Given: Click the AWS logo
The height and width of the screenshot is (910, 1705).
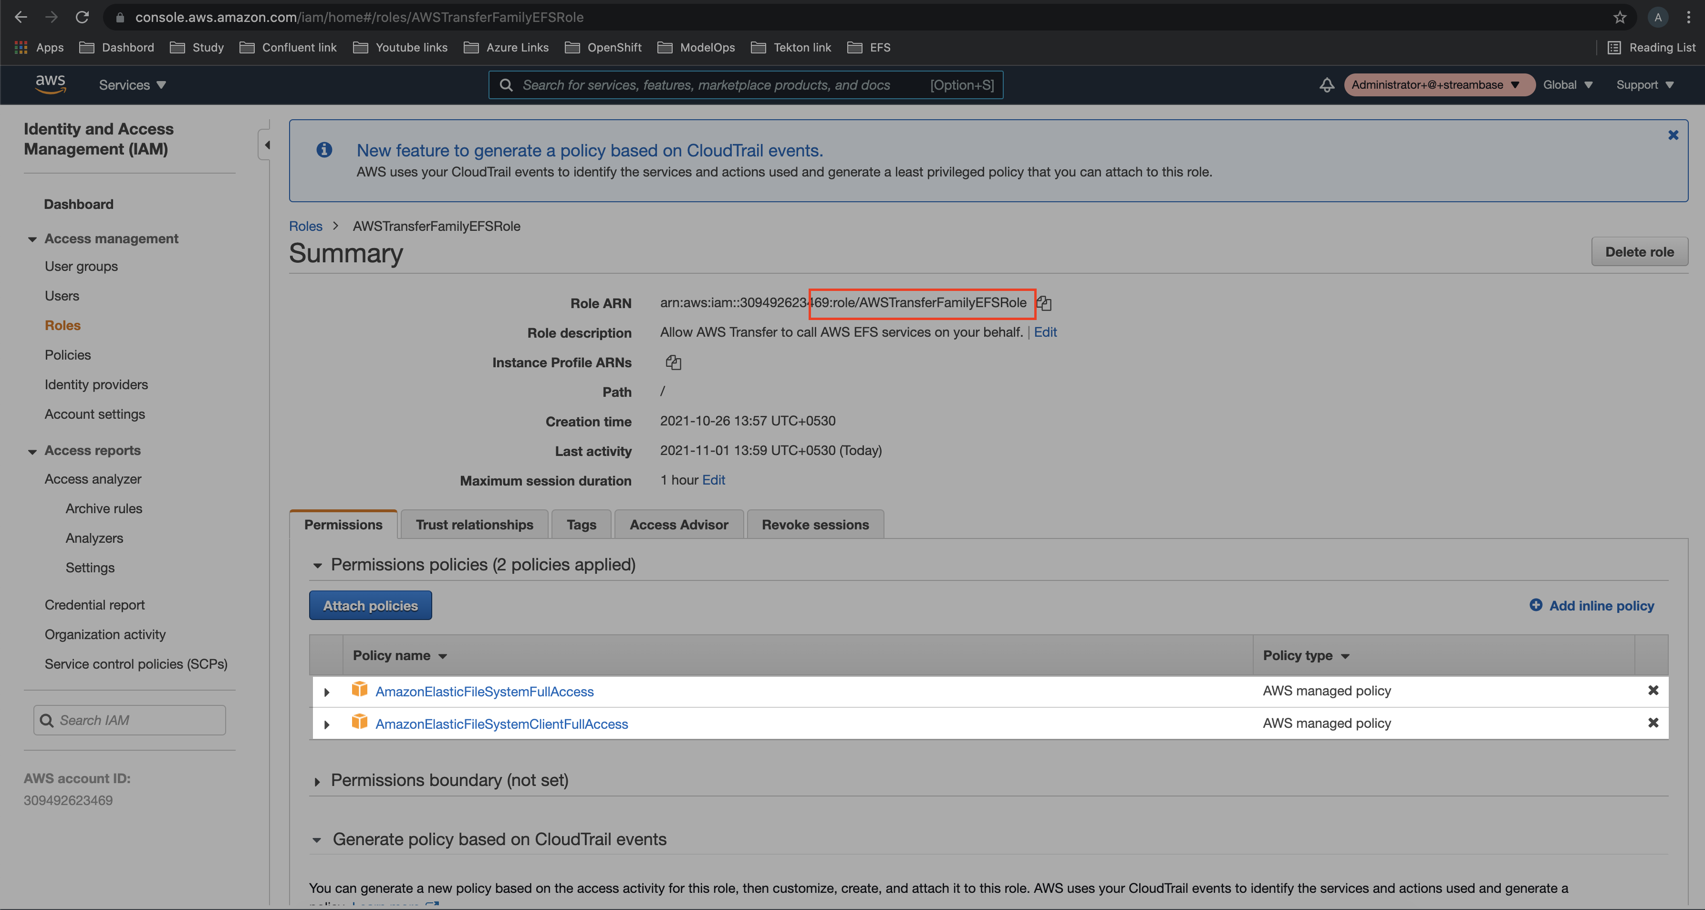Looking at the screenshot, I should (x=50, y=85).
